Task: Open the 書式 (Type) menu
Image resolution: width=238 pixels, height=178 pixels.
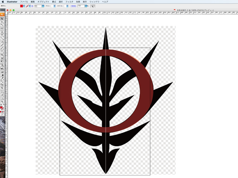Action: click(x=54, y=1)
